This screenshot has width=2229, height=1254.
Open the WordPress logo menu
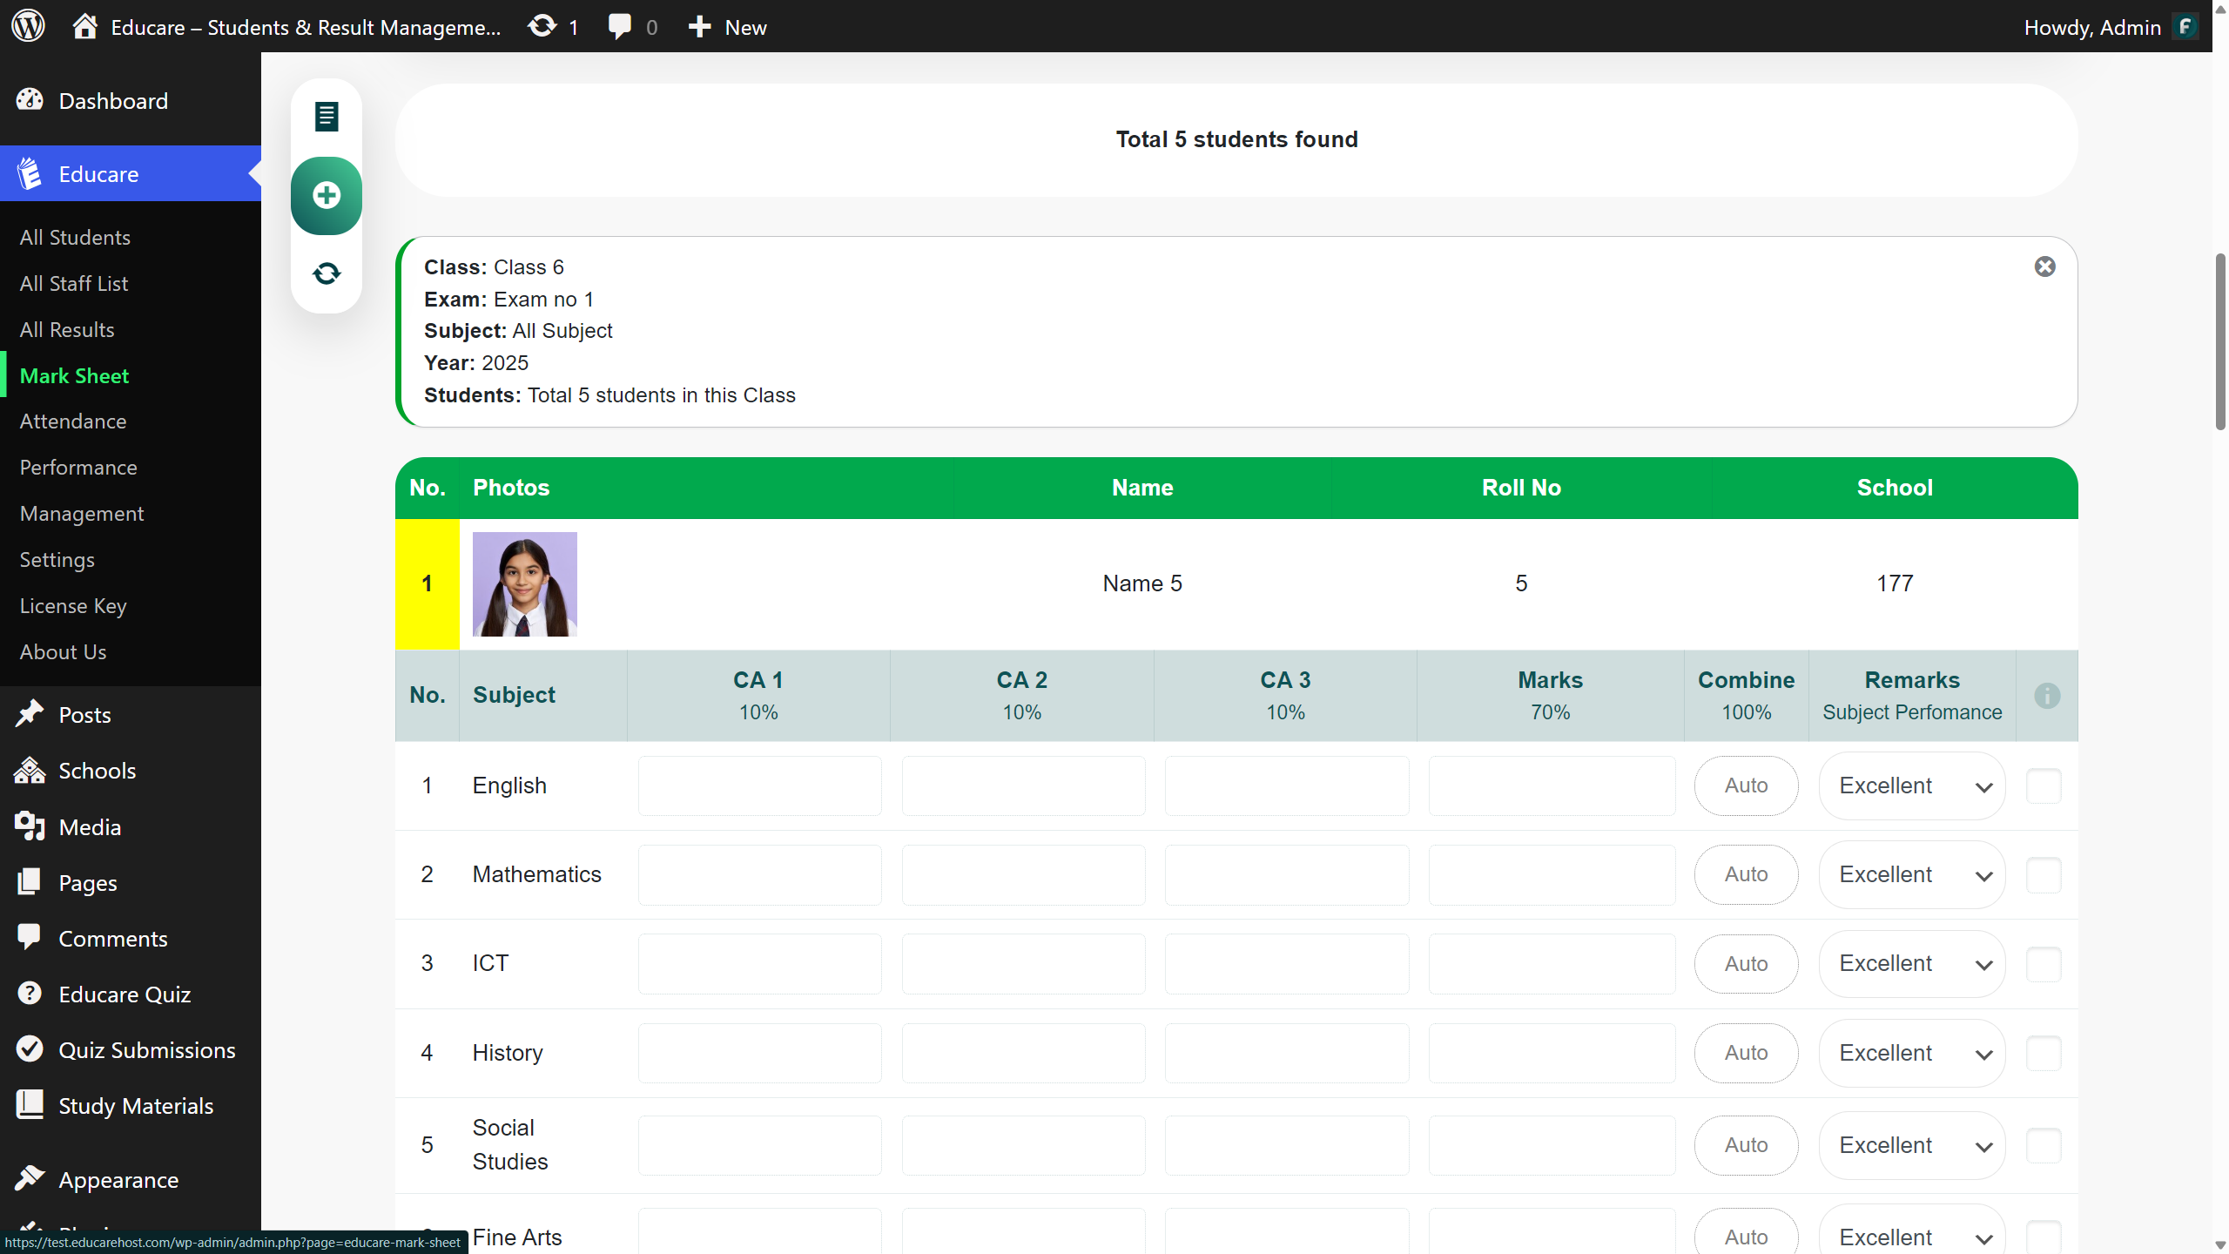(x=28, y=26)
